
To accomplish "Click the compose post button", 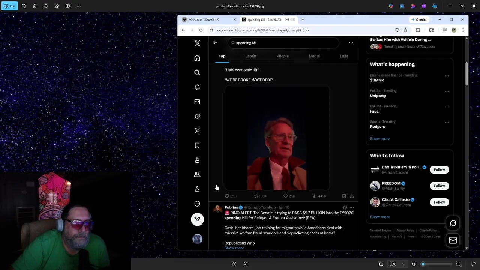I will click(197, 219).
